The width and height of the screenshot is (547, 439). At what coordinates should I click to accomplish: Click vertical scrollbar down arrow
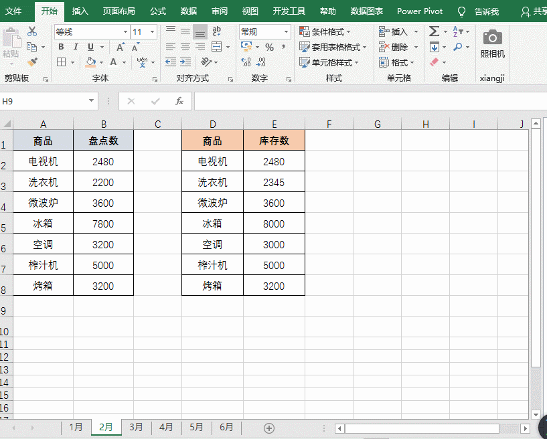[536, 414]
